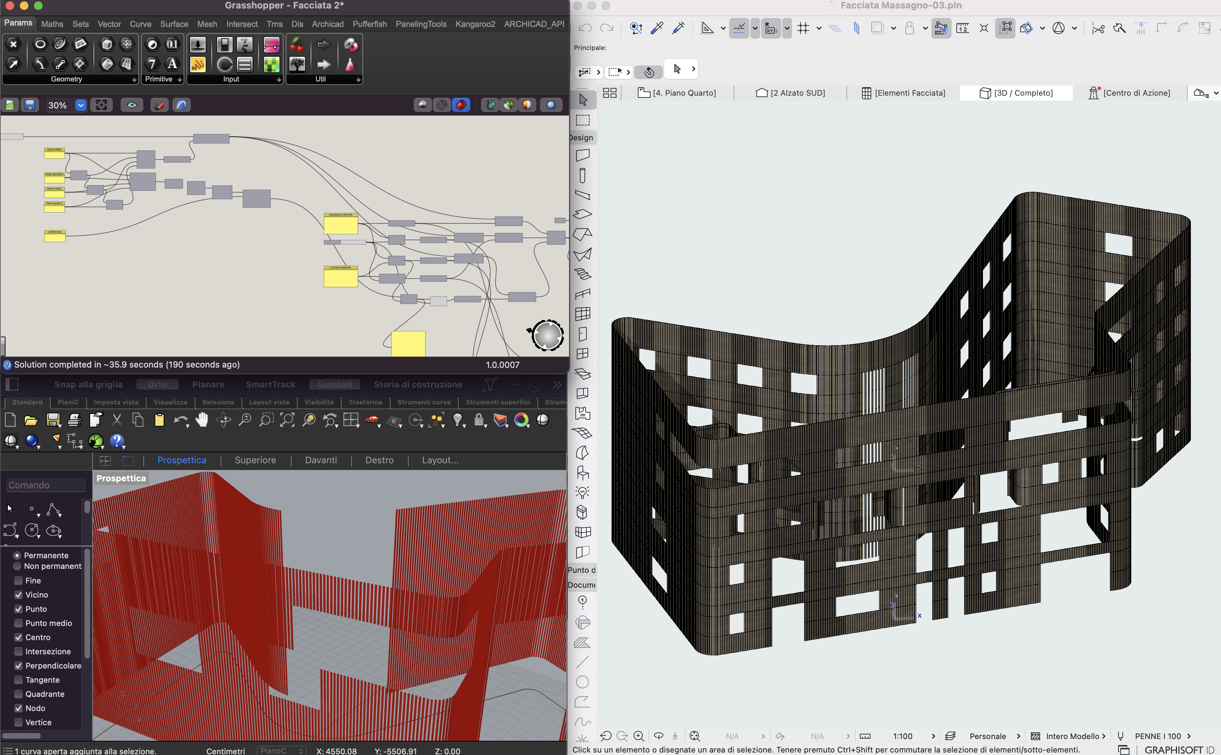Screen dimensions: 1221x755
Task: Toggle the Orto mode button in Rhino
Action: [x=157, y=385]
